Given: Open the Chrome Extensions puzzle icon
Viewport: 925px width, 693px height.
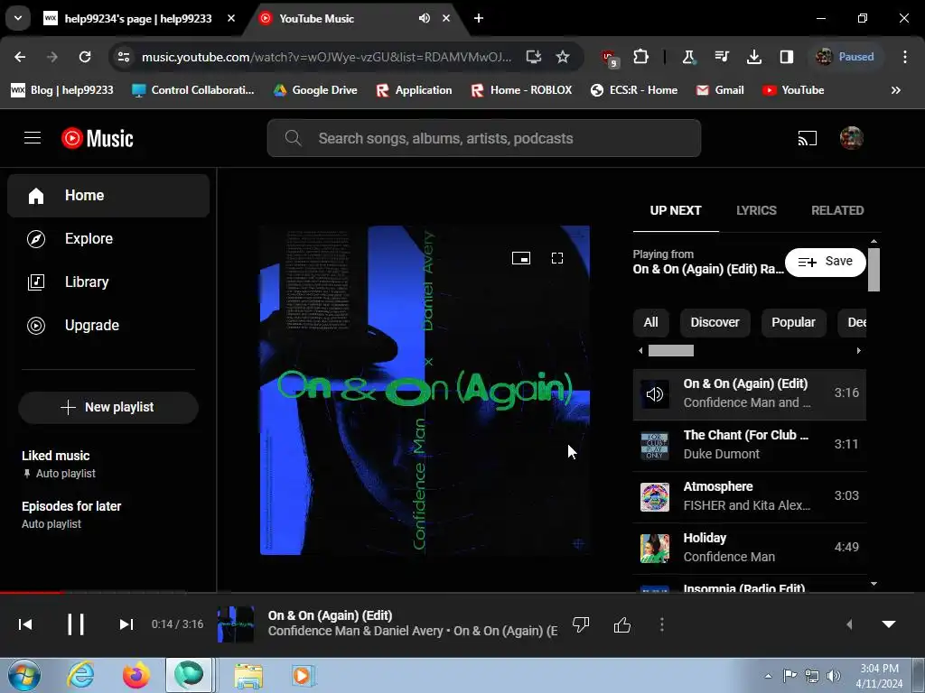Looking at the screenshot, I should [x=640, y=57].
